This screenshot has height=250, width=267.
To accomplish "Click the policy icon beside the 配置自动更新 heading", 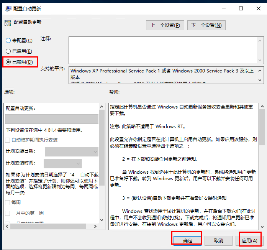I will (7, 23).
